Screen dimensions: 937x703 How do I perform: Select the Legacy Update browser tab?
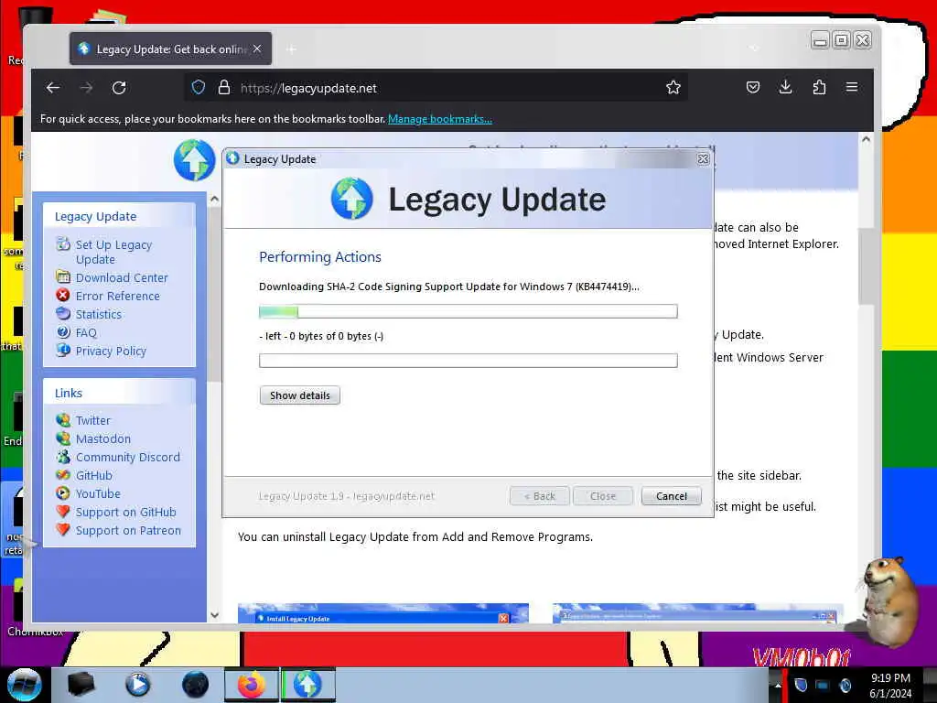pyautogui.click(x=170, y=49)
